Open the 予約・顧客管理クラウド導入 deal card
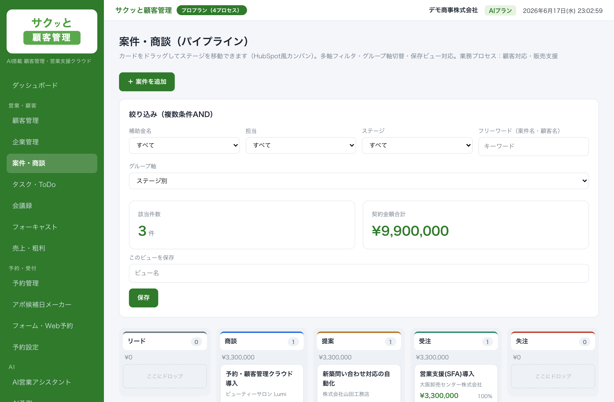Viewport: 614px width, 402px height. pos(262,383)
